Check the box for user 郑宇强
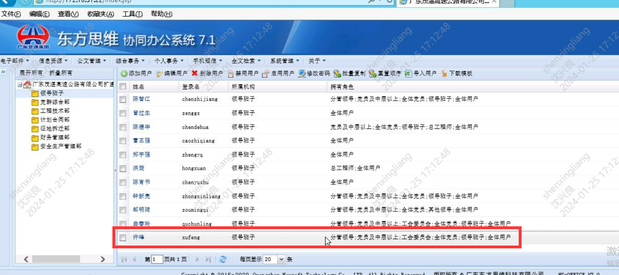619x275 pixels. (123, 155)
